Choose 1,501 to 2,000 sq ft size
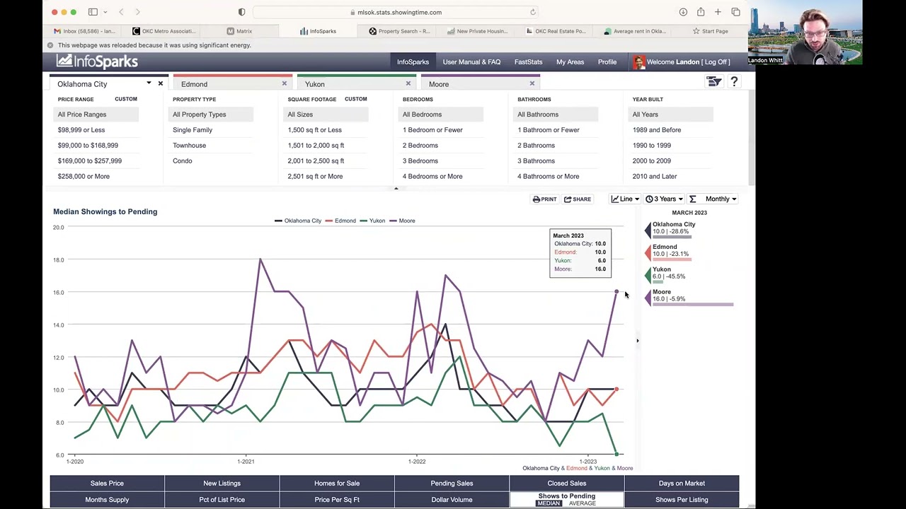Screen dimensions: 906x509 [x=316, y=146]
